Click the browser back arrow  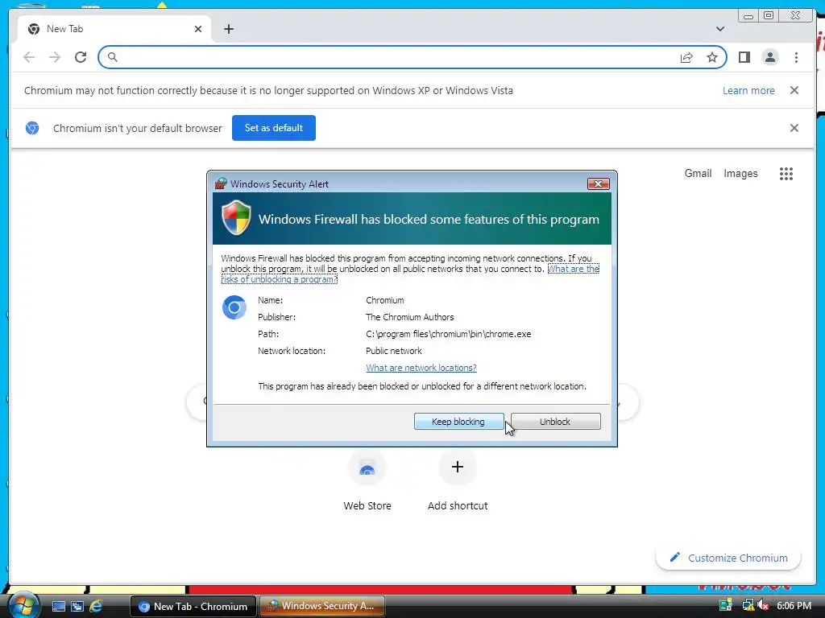pyautogui.click(x=29, y=57)
